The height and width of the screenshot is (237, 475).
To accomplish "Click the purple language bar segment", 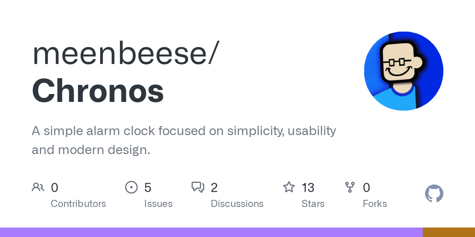I will pos(211,232).
